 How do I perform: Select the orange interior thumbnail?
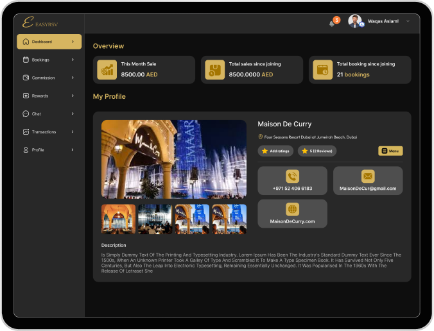click(119, 219)
